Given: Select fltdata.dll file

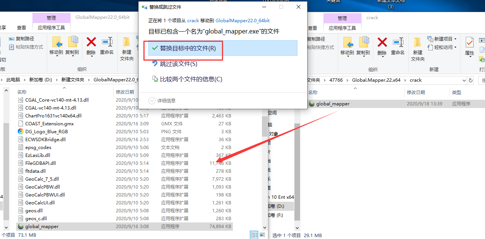Looking at the screenshot, I should [35, 171].
